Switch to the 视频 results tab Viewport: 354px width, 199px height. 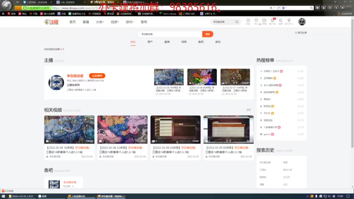pos(184,42)
